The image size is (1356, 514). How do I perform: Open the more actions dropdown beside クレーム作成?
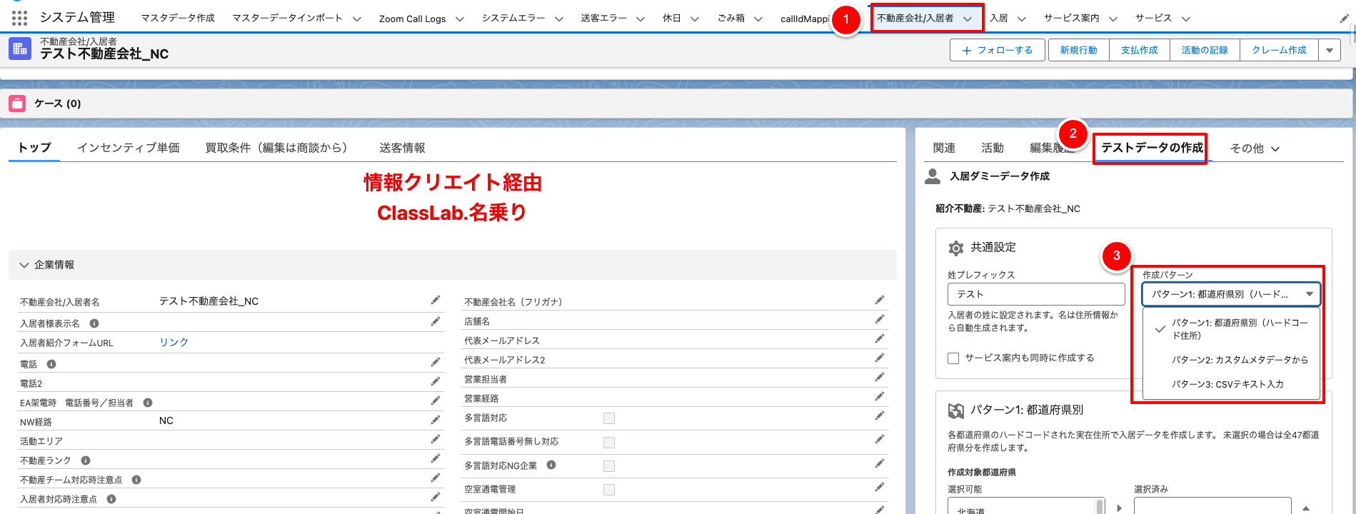(1330, 50)
